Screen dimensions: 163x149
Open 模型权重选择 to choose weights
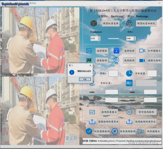pyautogui.click(x=111, y=23)
